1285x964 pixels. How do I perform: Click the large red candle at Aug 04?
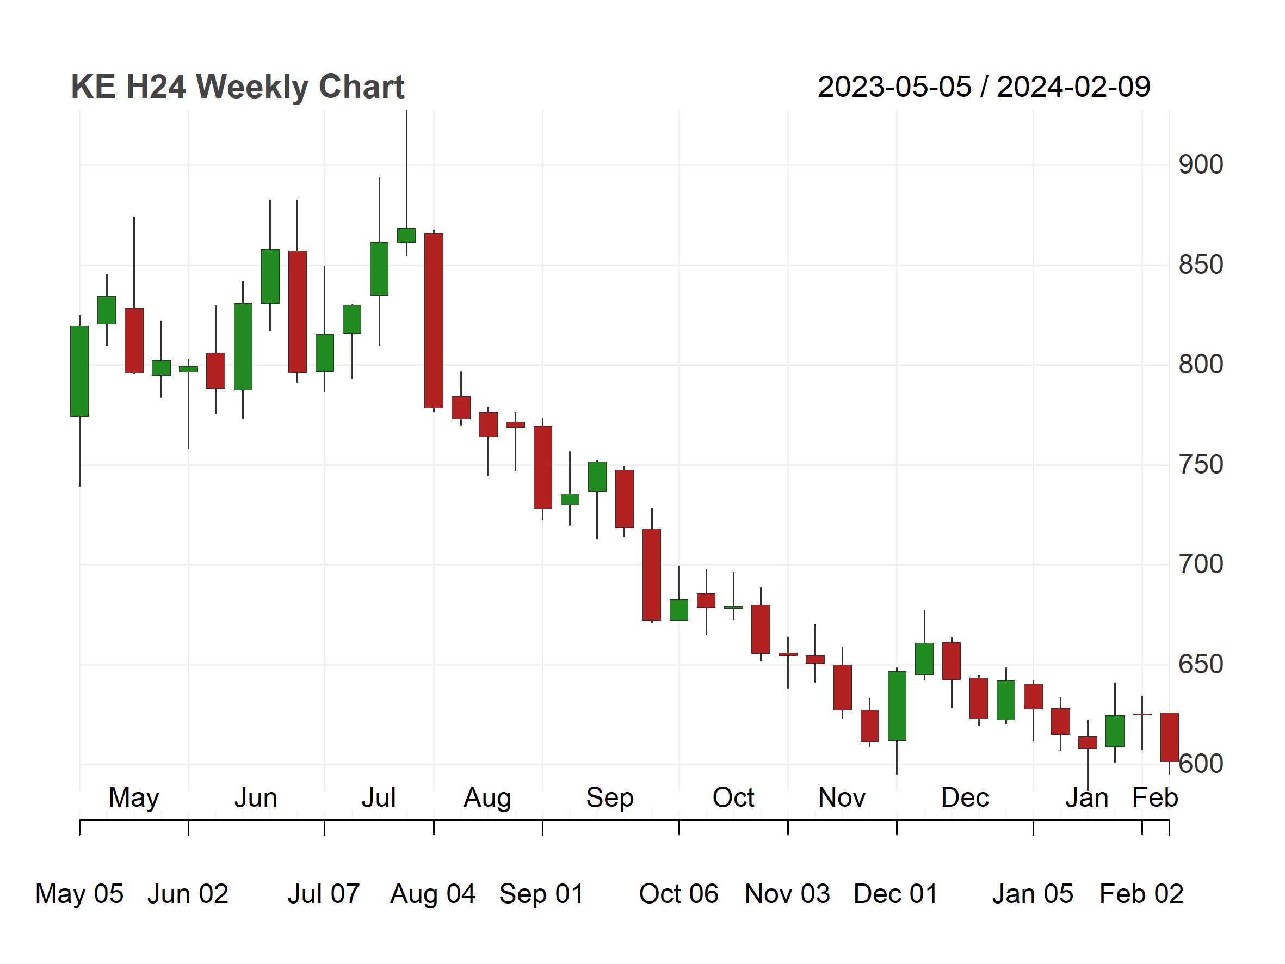[x=434, y=321]
